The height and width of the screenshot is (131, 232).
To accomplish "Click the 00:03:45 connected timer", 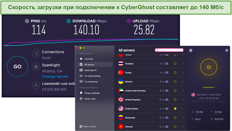I will 219,119.
